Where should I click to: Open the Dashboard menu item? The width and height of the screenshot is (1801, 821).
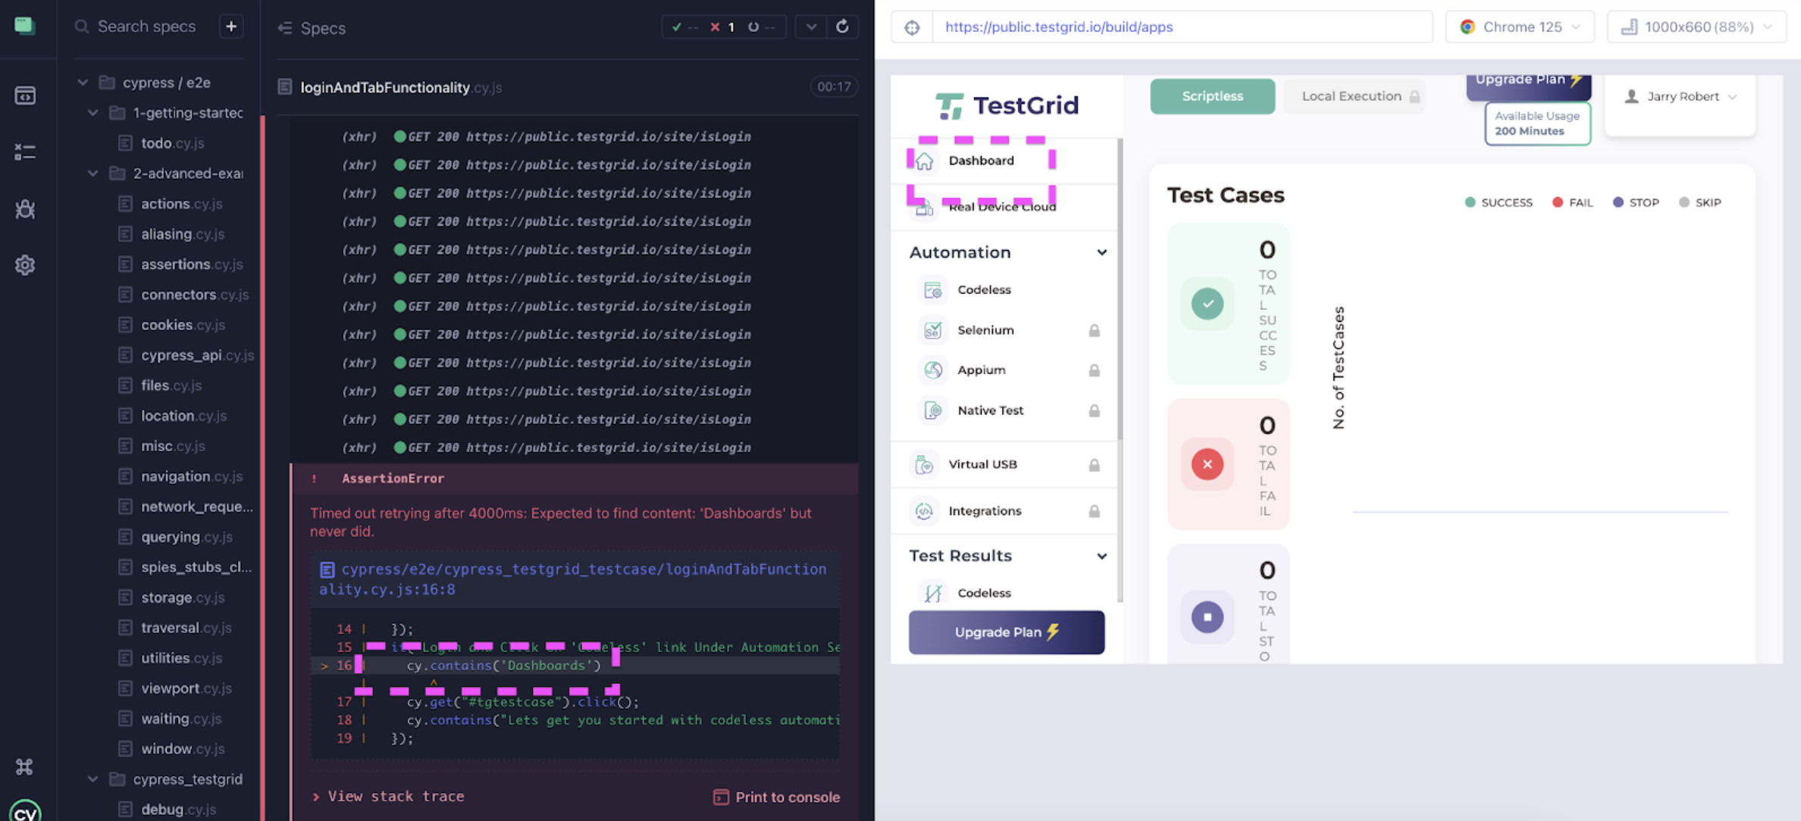(x=981, y=160)
